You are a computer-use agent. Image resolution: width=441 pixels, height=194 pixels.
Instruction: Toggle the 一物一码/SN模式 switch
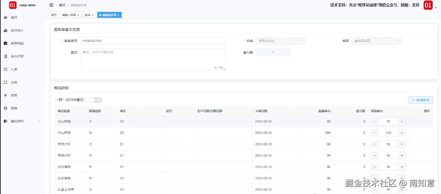96,100
